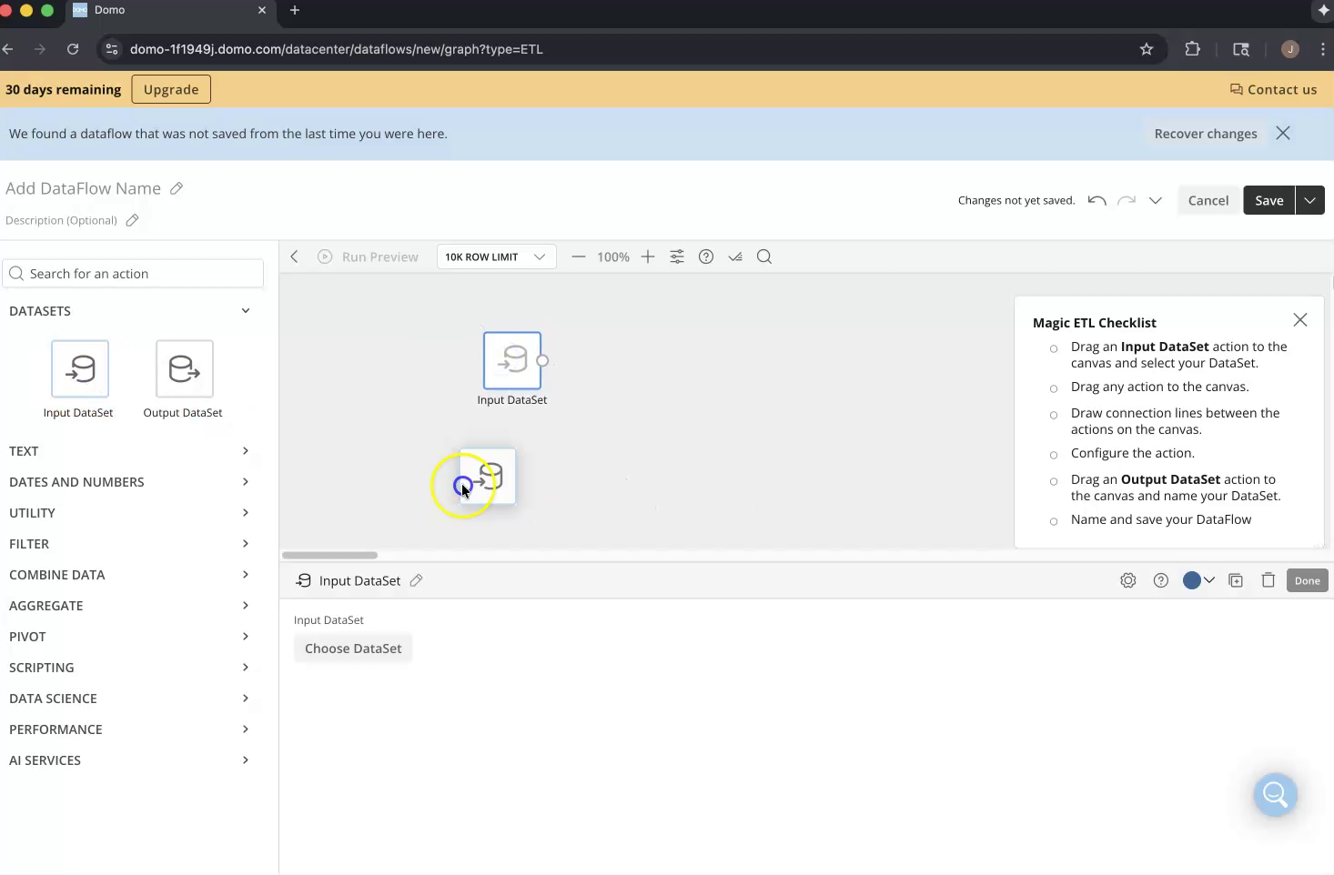Rename Input DataSet action pencil icon
Image resolution: width=1334 pixels, height=875 pixels.
point(416,580)
